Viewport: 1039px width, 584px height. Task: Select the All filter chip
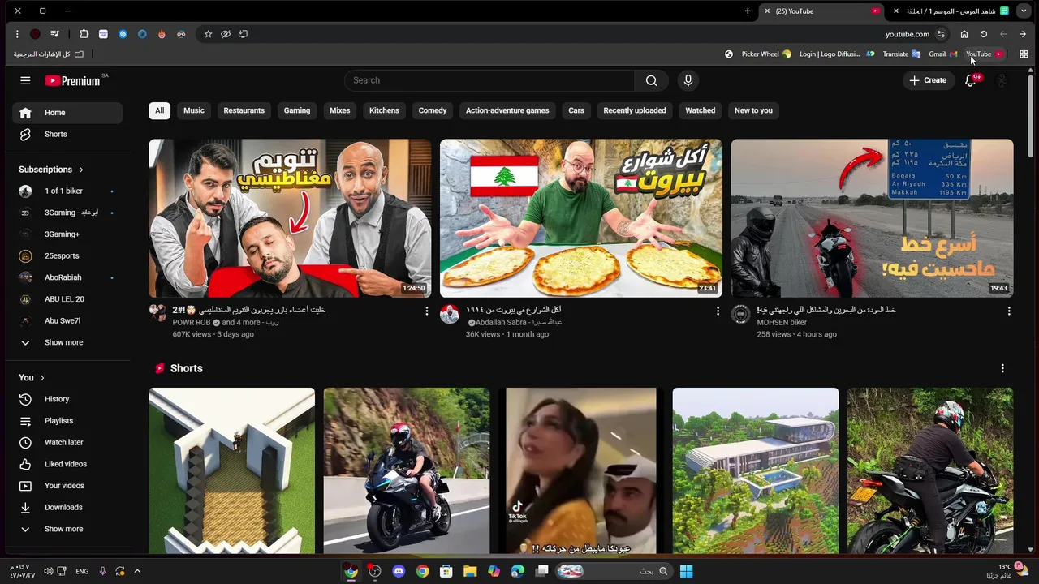[159, 110]
